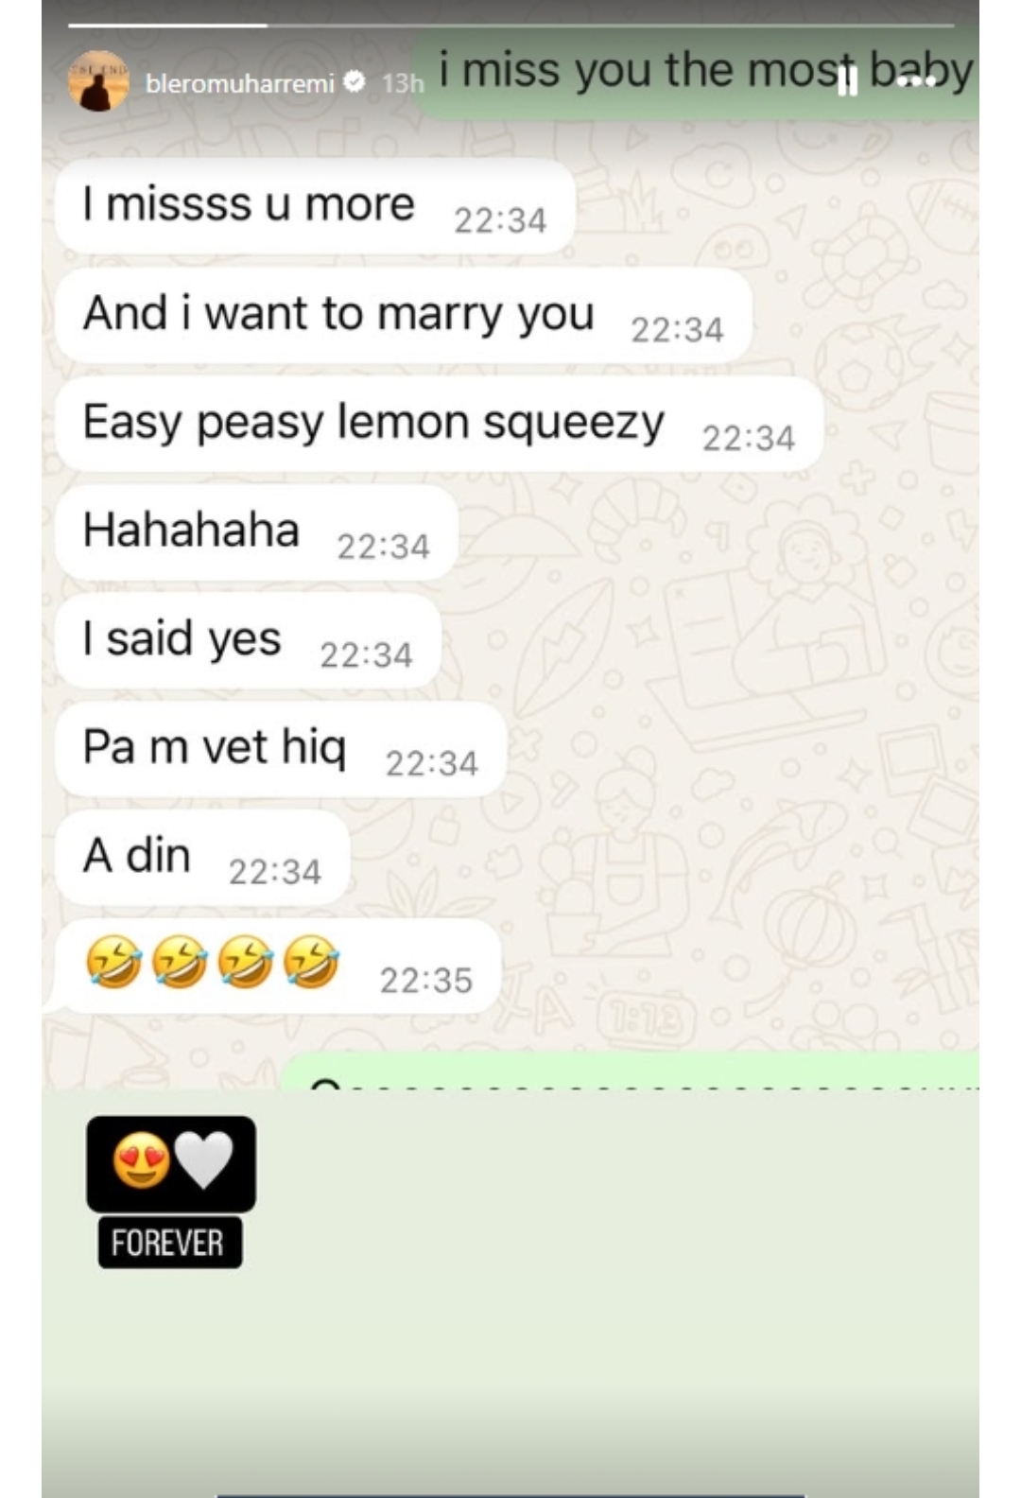Click the last laughing emoji in the message
Viewport: 1021px width, 1498px height.
312,963
